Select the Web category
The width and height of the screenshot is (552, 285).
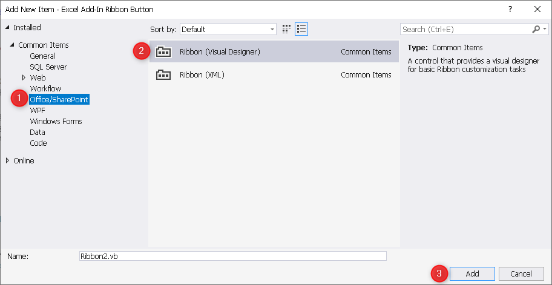(38, 78)
